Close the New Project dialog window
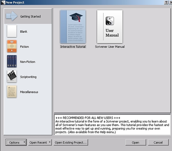172x151 pixels. pyautogui.click(x=171, y=2)
